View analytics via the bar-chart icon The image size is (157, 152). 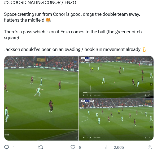pos(107,147)
